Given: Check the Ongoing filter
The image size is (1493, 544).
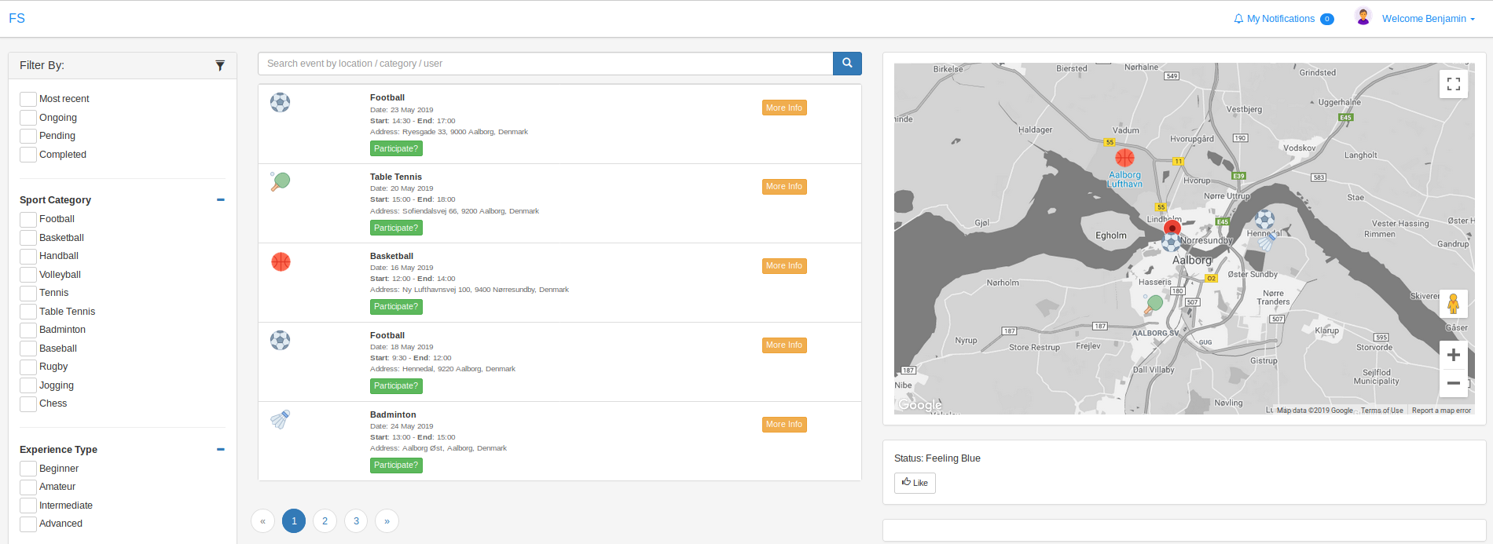Looking at the screenshot, I should (28, 118).
